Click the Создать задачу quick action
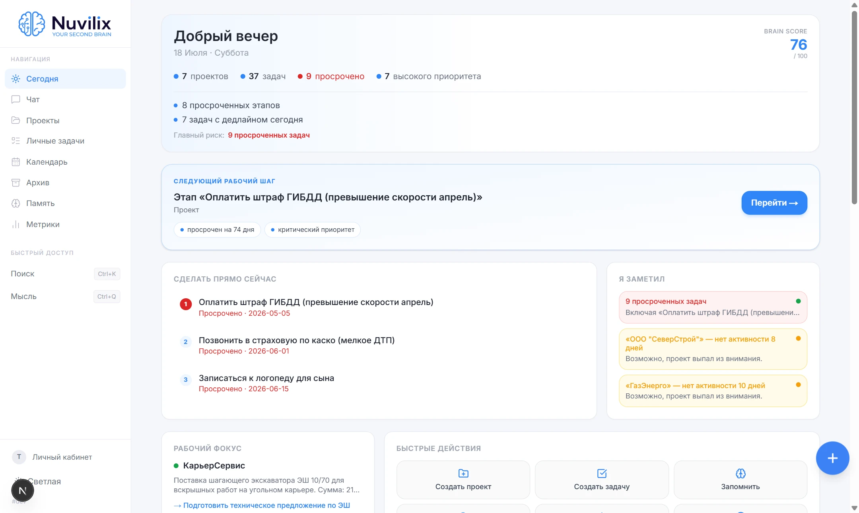 [602, 480]
